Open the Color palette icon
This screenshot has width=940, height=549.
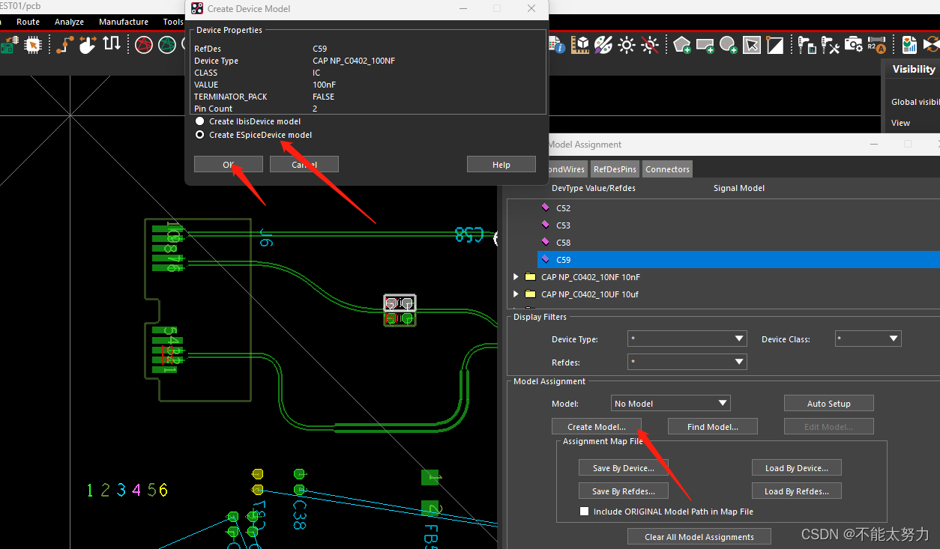pos(603,45)
